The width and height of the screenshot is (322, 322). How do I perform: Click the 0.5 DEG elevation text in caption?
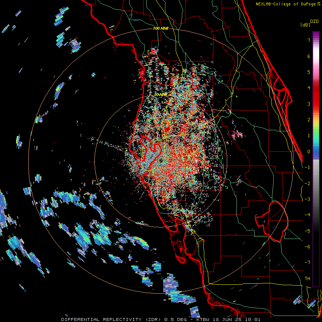[x=176, y=319]
